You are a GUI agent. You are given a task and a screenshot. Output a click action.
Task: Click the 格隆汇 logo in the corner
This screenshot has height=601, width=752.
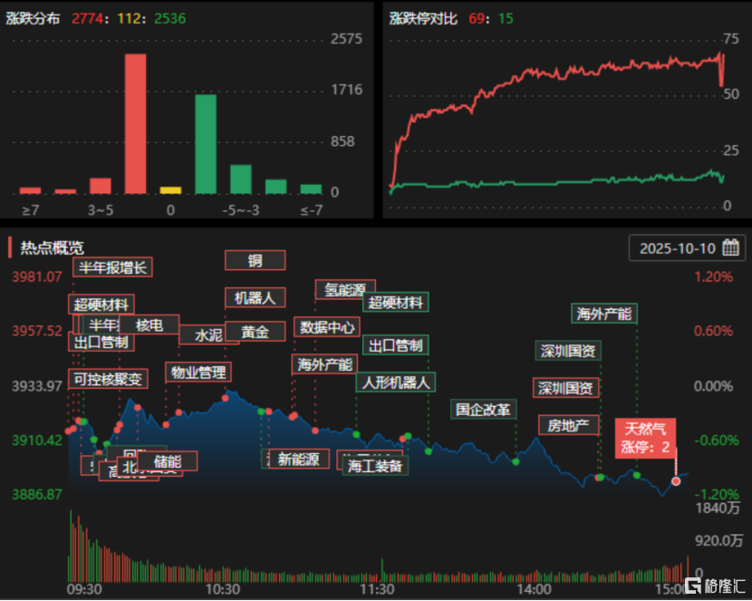pyautogui.click(x=716, y=586)
